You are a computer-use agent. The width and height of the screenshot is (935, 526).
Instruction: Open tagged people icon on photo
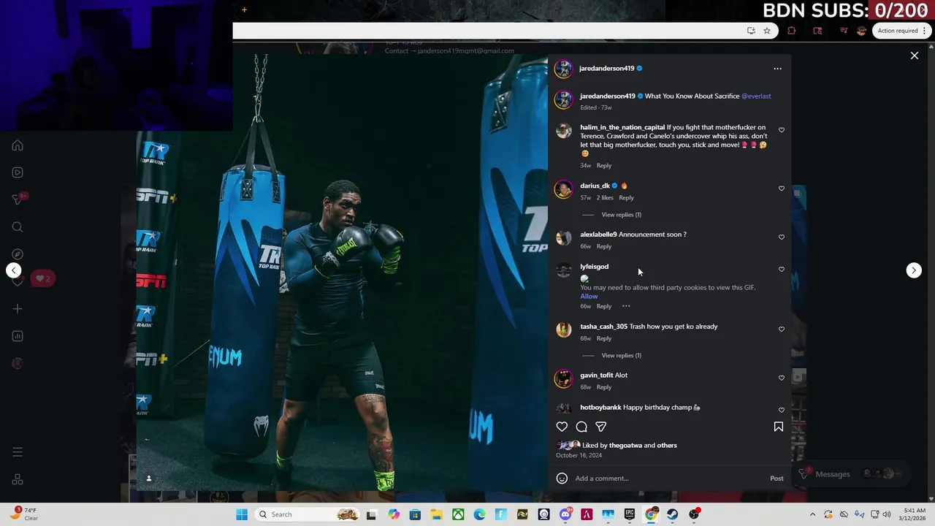tap(148, 479)
